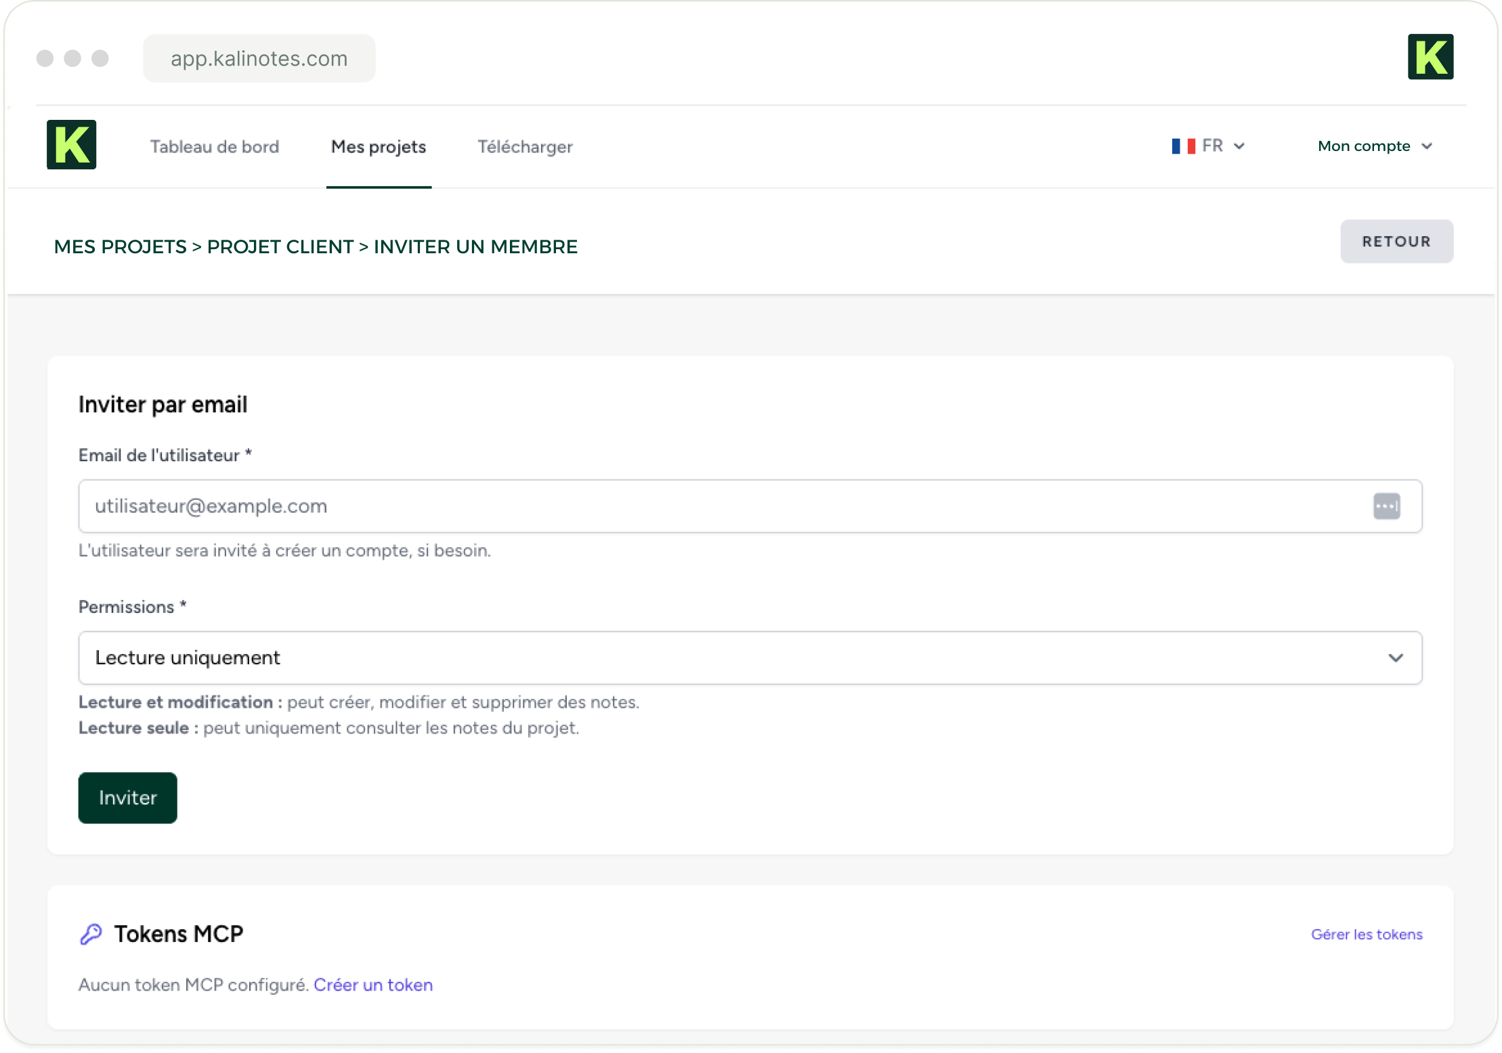Click INVITER UN MEMBRE in the breadcrumb

pos(475,246)
